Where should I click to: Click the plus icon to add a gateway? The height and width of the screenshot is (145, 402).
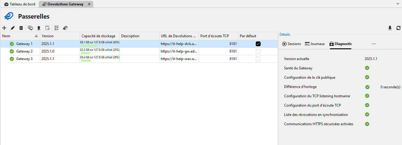(4, 28)
